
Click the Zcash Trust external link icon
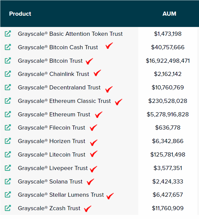(8, 208)
